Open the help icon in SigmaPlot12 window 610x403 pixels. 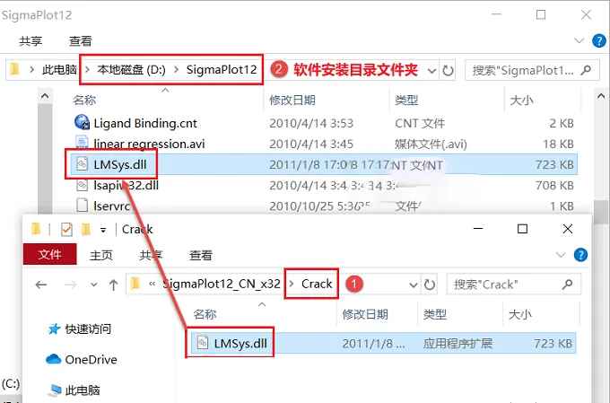pos(598,40)
